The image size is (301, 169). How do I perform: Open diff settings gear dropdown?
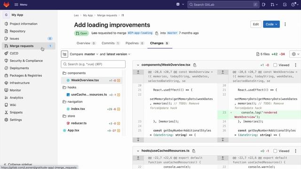pyautogui.click(x=295, y=54)
